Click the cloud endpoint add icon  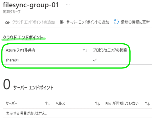tap(7, 22)
